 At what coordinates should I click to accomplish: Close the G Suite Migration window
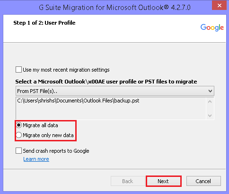pyautogui.click(x=219, y=6)
